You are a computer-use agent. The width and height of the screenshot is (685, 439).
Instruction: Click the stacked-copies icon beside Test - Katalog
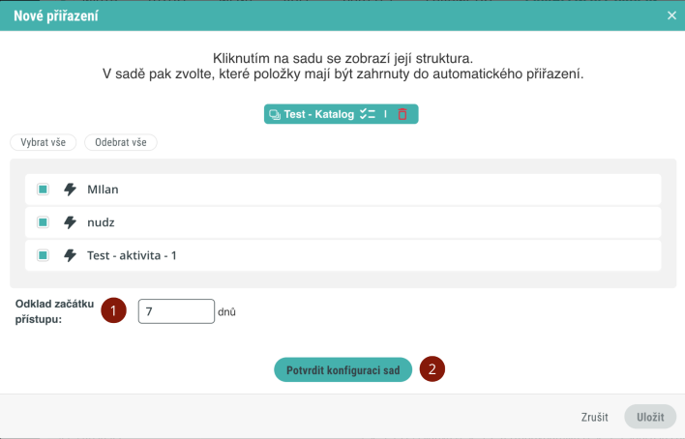pos(275,114)
